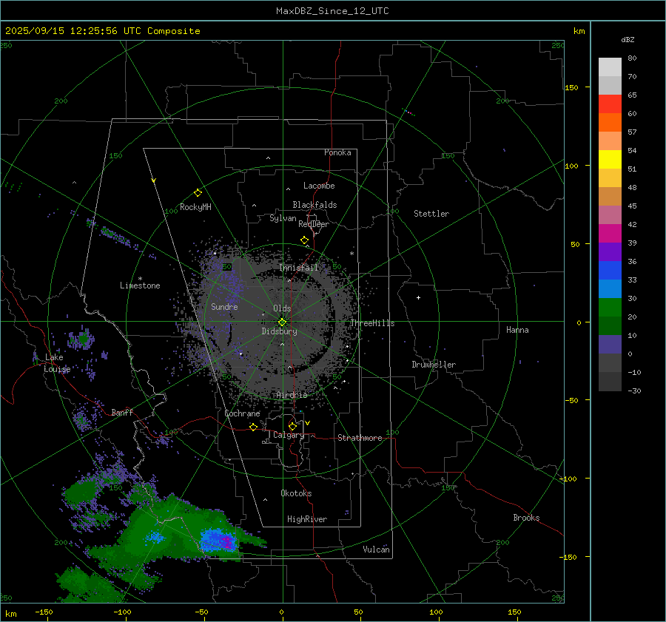Click the white plus marker west of Hanna

(418, 297)
